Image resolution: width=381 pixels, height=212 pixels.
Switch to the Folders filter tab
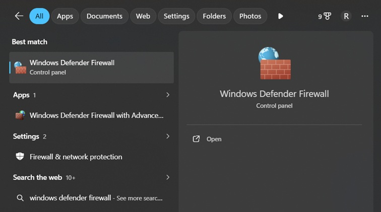[x=214, y=16]
